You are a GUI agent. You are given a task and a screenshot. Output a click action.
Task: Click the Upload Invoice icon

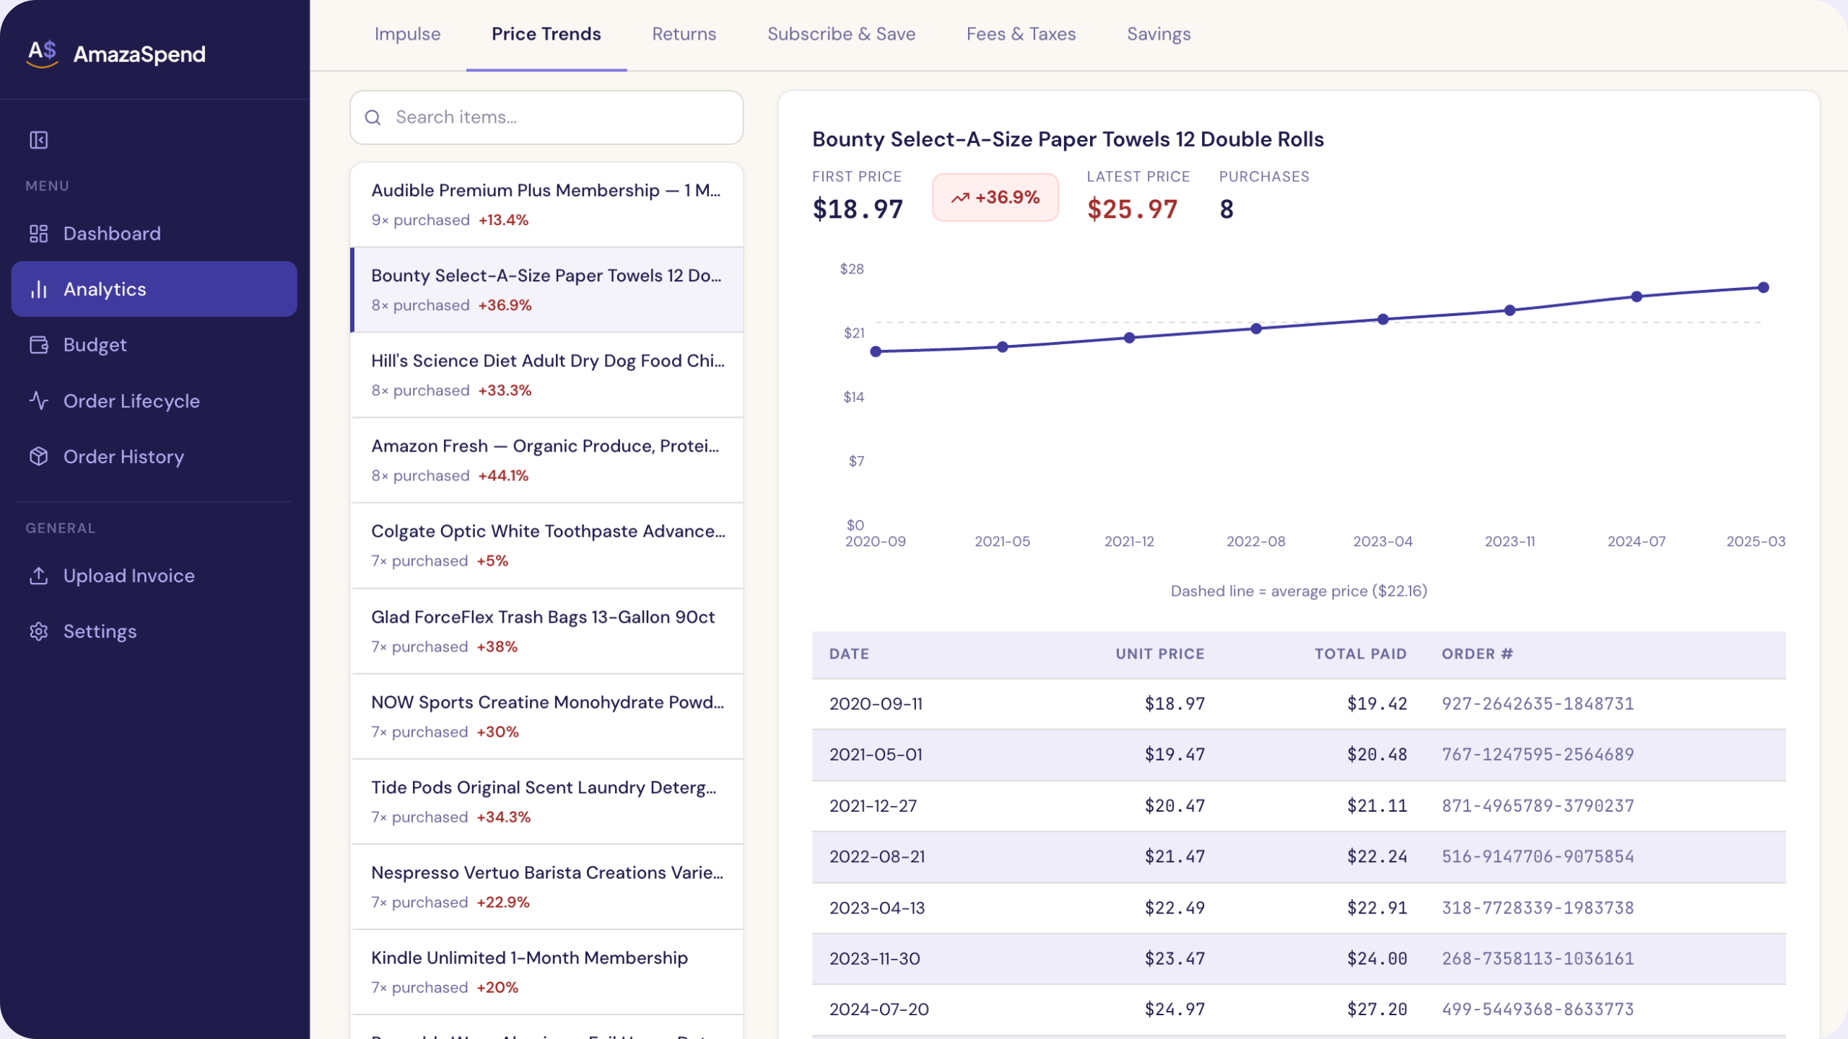point(39,576)
